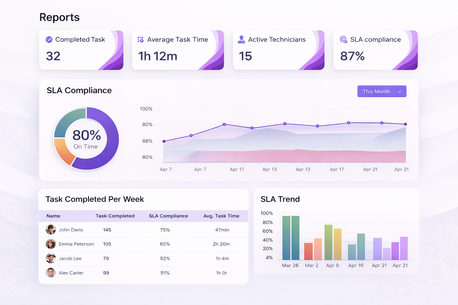This screenshot has height=305, width=458.
Task: Click the SLA compliance card icon
Action: (343, 40)
